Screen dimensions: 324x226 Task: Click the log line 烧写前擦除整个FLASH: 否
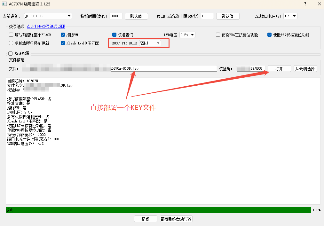point(29,99)
